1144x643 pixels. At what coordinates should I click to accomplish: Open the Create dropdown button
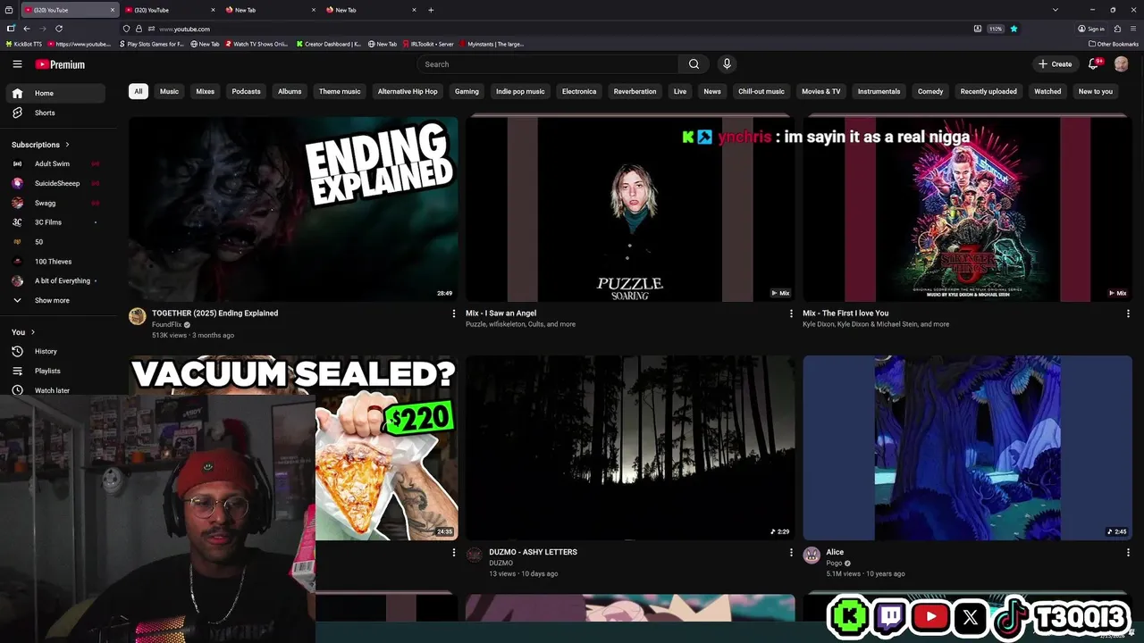click(x=1055, y=64)
